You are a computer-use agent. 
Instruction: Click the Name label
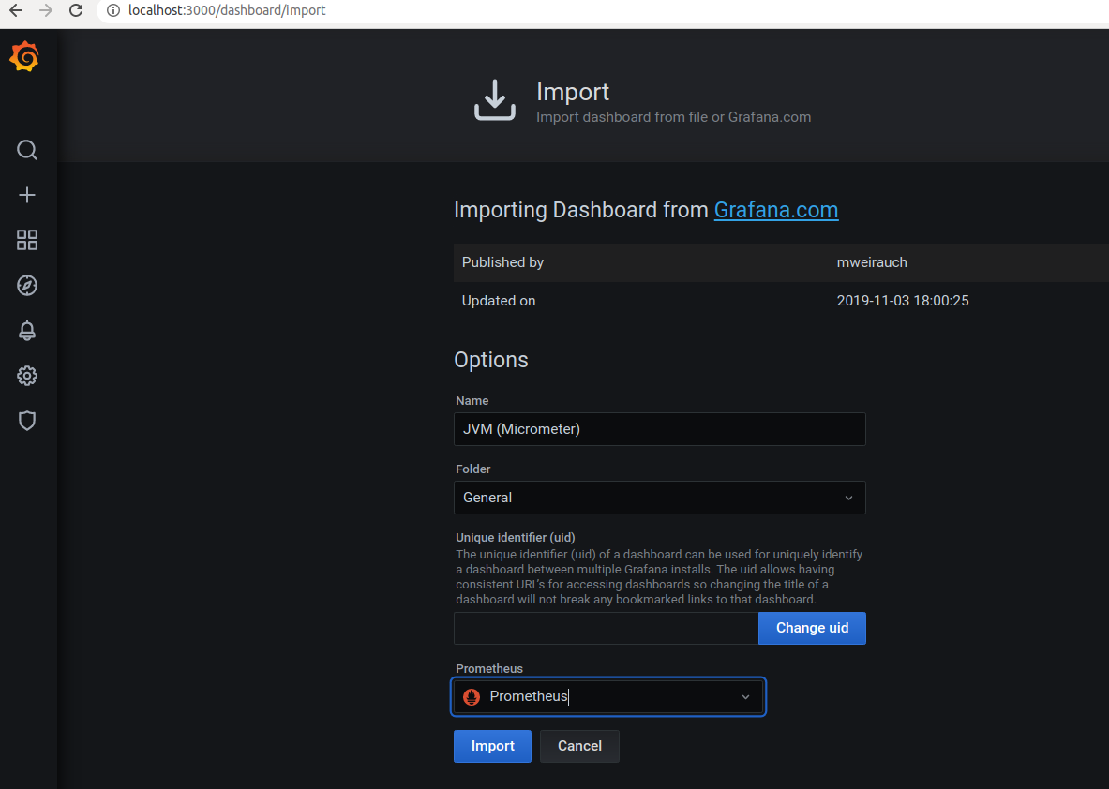(x=472, y=401)
